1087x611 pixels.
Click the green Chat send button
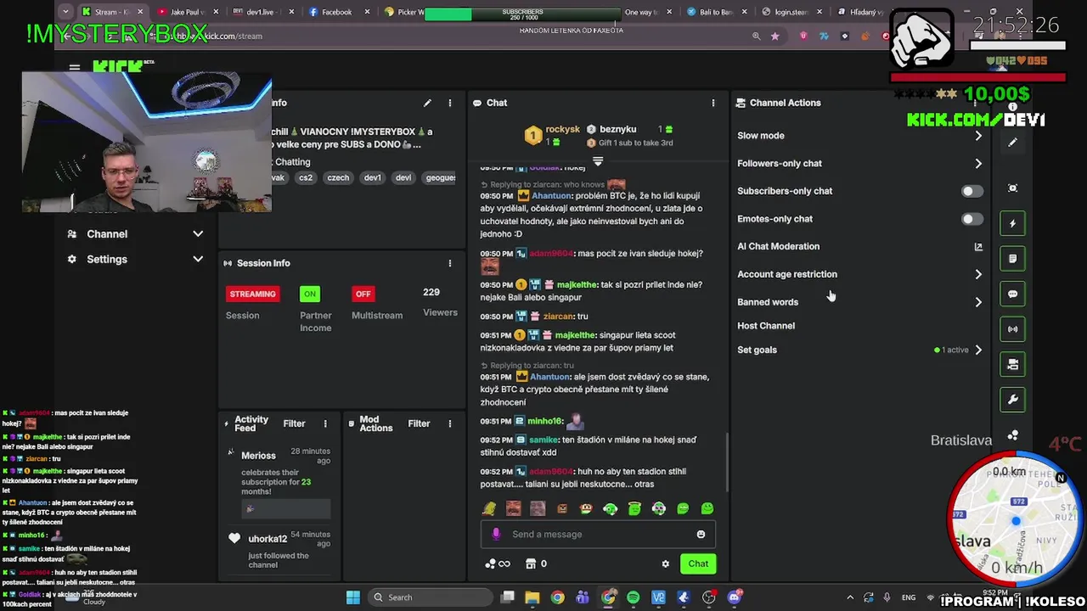click(x=698, y=563)
